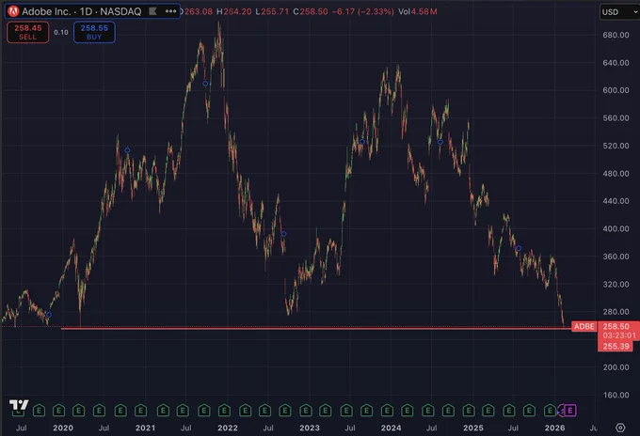
Task: Click the Adobe logo icon in the legend
Action: 13,11
